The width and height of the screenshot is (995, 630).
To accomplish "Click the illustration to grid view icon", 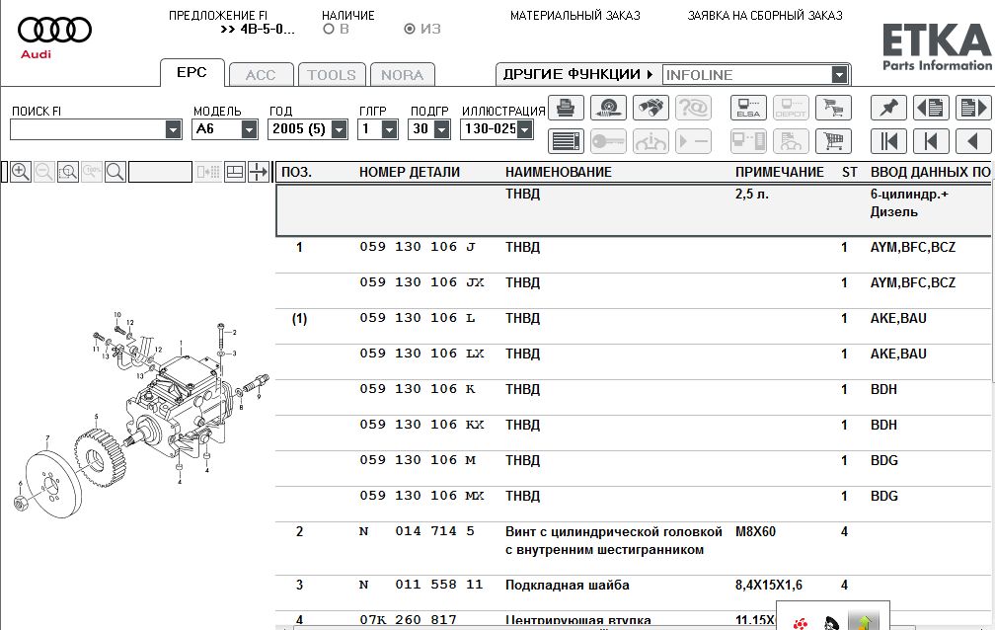I will (x=208, y=172).
